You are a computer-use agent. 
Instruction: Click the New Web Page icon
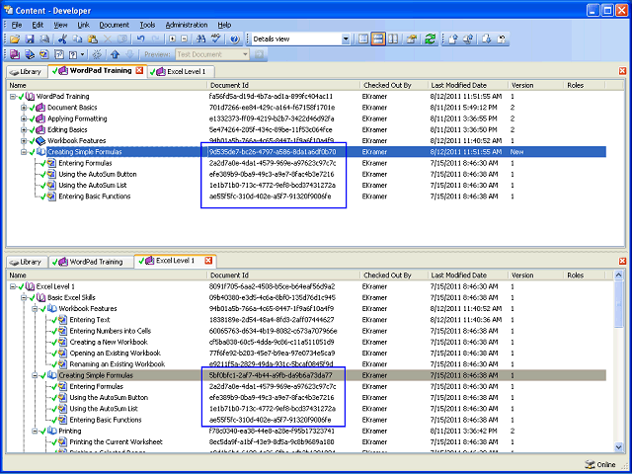[x=59, y=54]
